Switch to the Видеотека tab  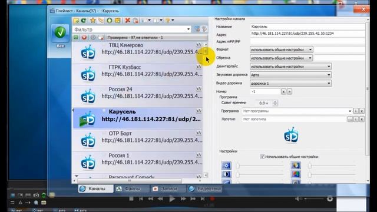coord(204,188)
